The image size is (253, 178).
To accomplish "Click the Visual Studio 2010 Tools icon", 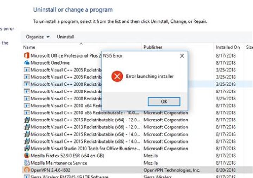I will 27,149.
